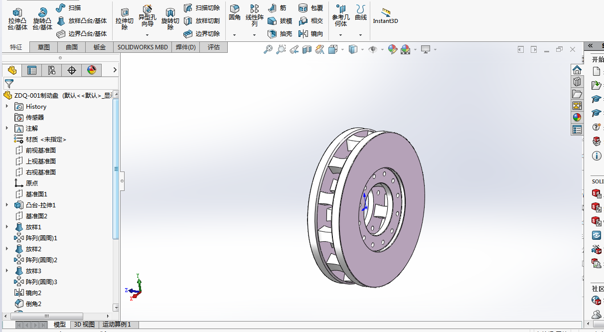
Task: Open the ConfigurationManager tab icon
Action: 51,70
